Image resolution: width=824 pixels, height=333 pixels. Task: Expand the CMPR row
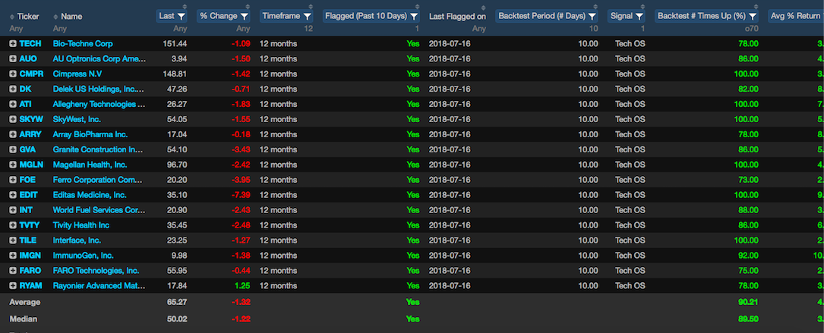(13, 74)
